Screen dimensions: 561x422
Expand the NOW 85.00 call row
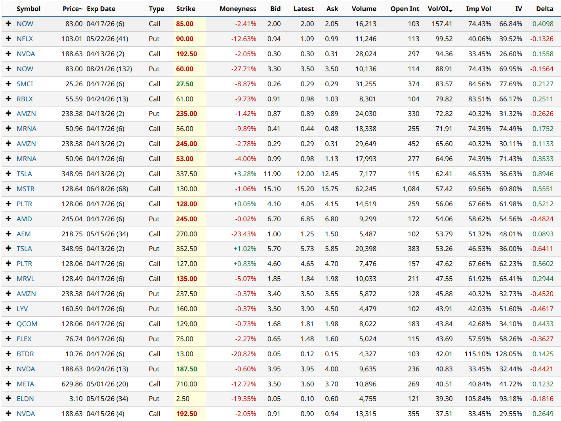point(8,24)
